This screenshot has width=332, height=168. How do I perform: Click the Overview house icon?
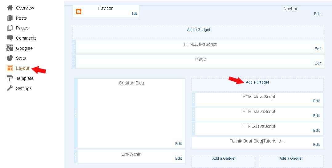pyautogui.click(x=10, y=8)
